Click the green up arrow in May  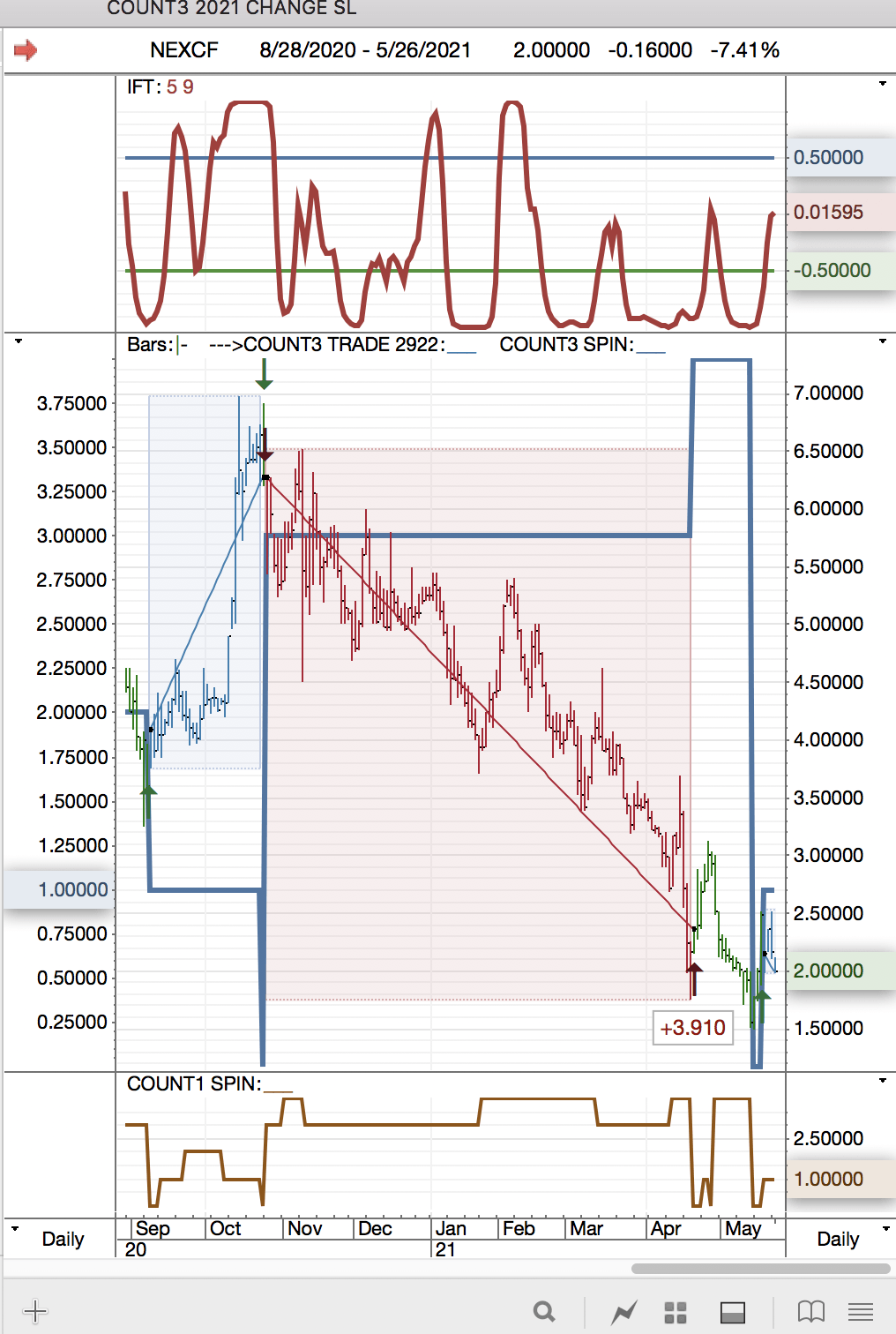762,1005
